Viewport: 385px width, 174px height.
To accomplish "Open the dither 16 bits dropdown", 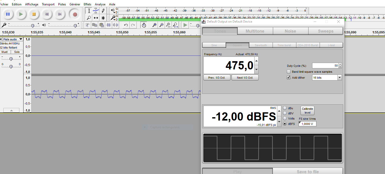I will pyautogui.click(x=327, y=77).
